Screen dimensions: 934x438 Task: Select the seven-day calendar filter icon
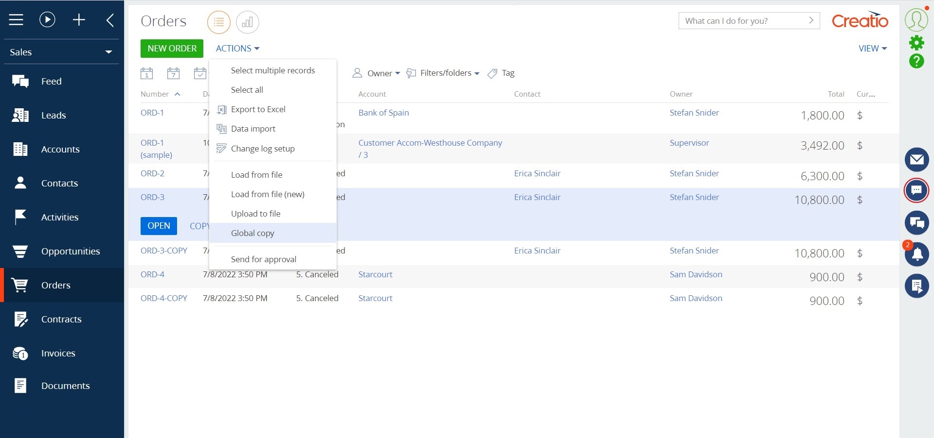click(x=174, y=73)
